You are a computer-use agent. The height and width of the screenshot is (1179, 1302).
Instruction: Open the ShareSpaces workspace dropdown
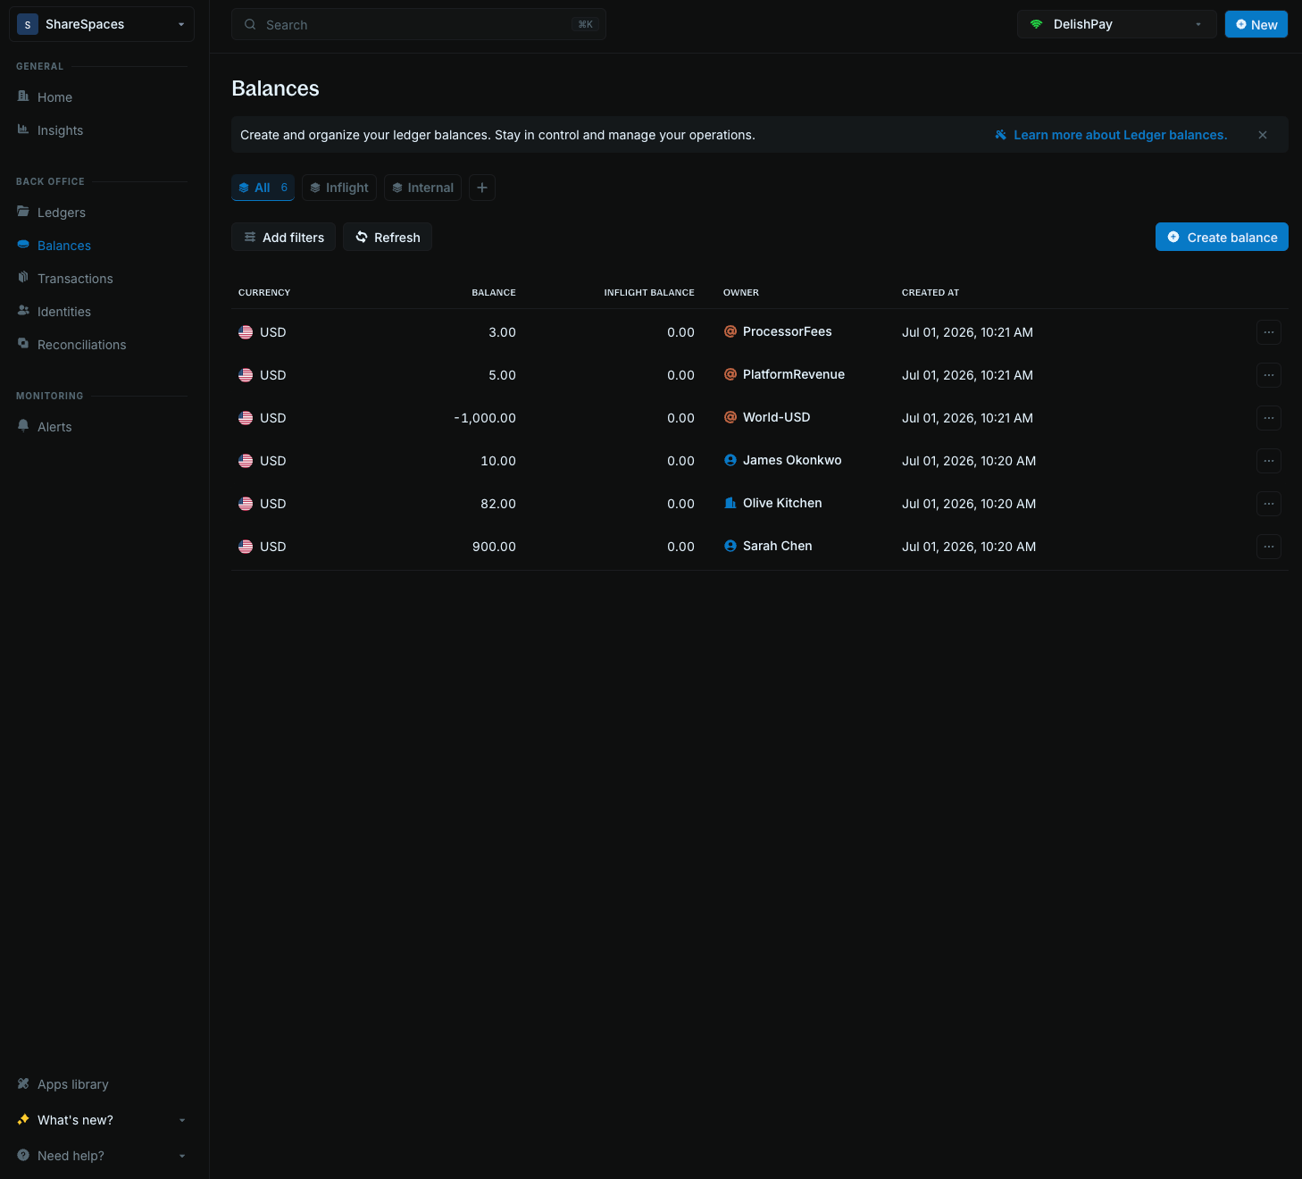pyautogui.click(x=102, y=24)
